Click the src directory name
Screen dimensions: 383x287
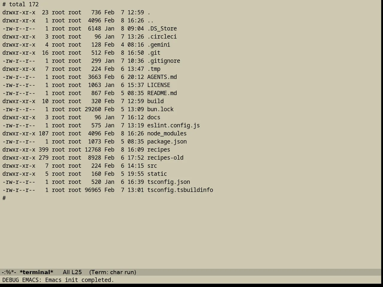[x=152, y=166]
